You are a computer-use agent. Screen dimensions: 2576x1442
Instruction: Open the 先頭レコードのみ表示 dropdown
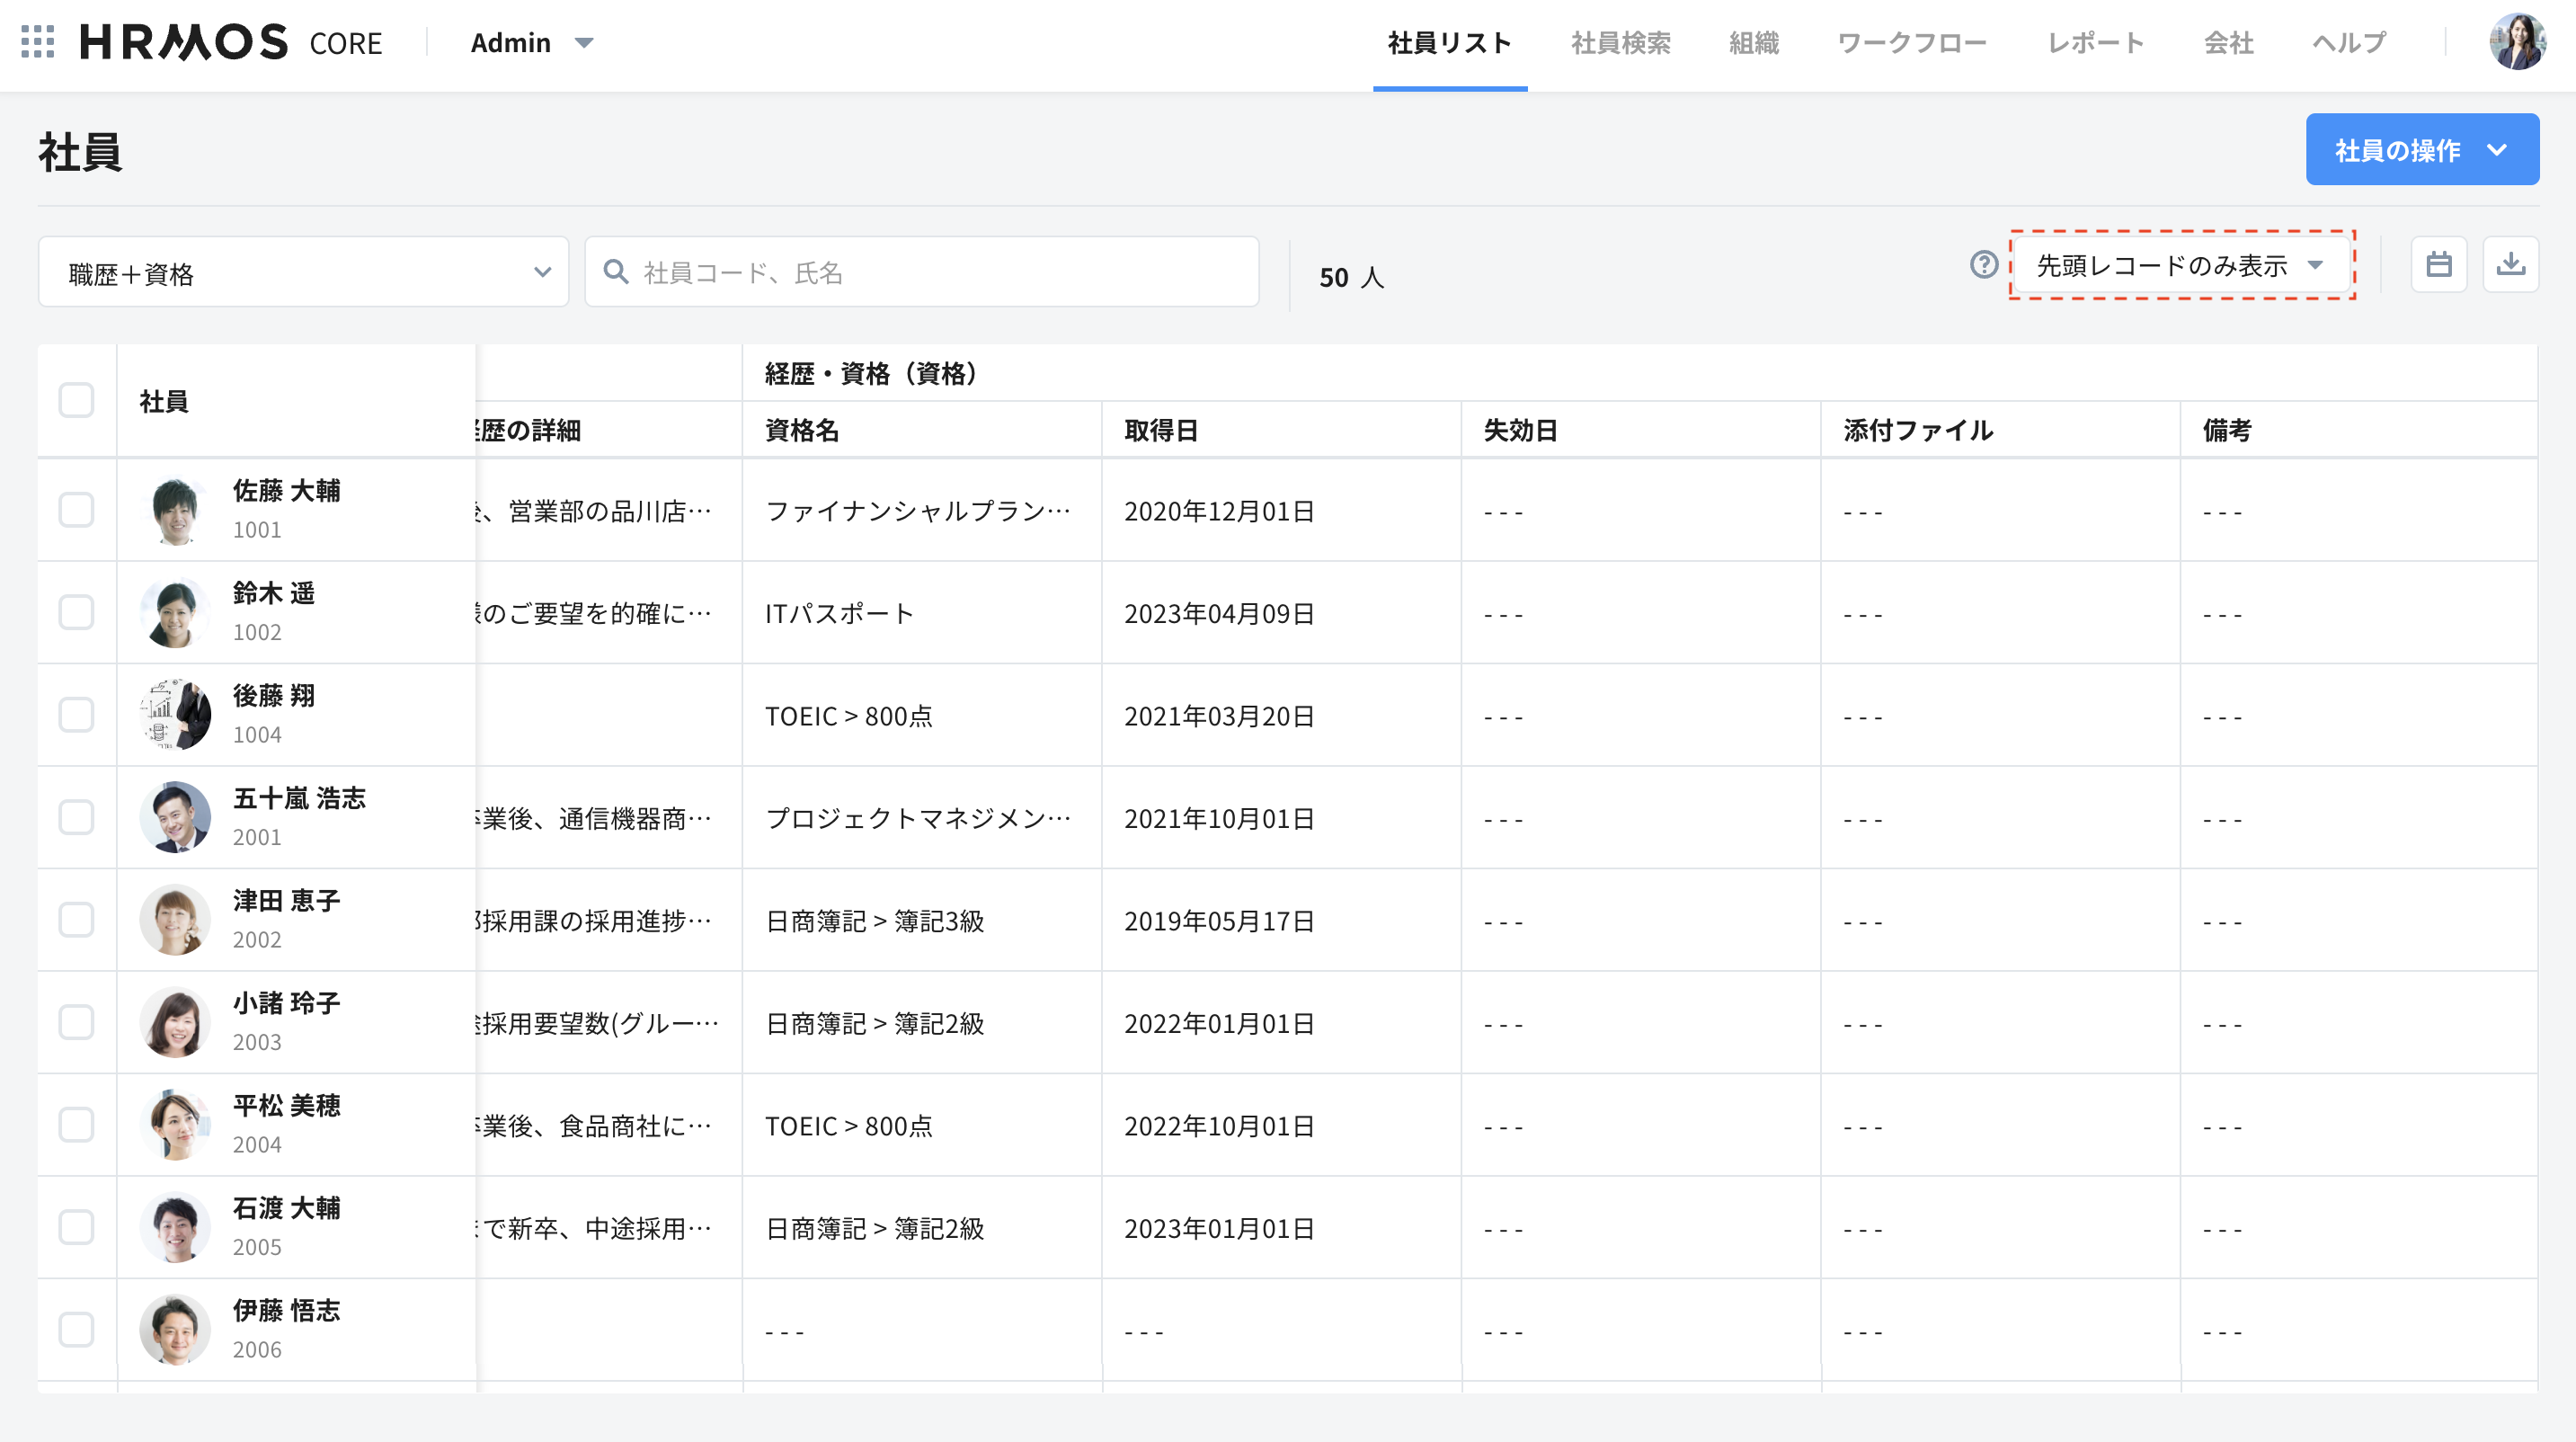[x=2180, y=265]
